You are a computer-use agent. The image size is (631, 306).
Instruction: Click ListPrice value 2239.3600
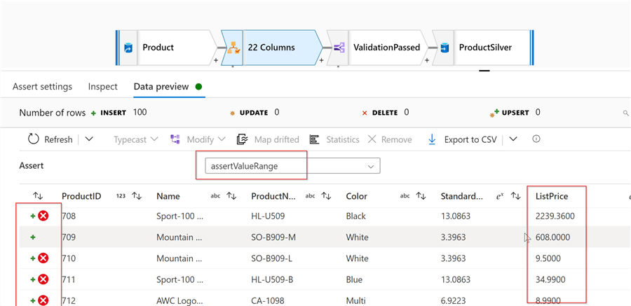[555, 216]
